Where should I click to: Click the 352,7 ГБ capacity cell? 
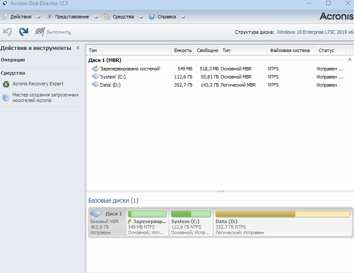(183, 85)
